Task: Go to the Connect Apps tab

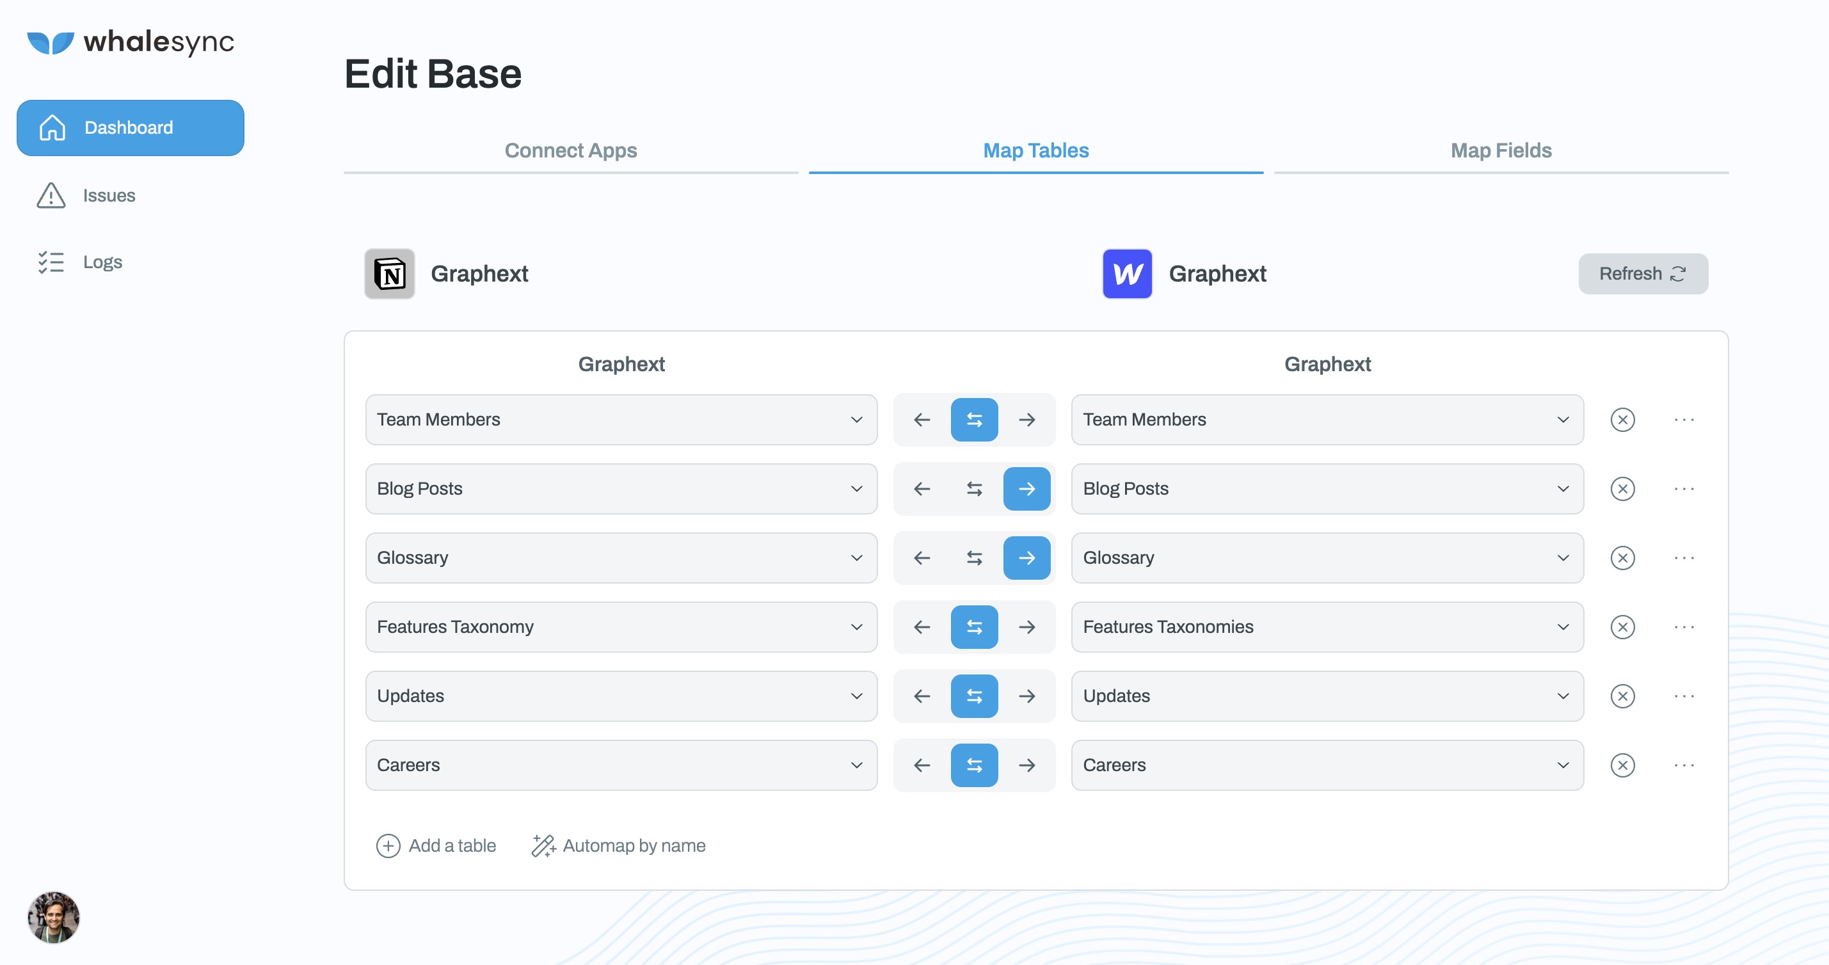Action: (x=570, y=150)
